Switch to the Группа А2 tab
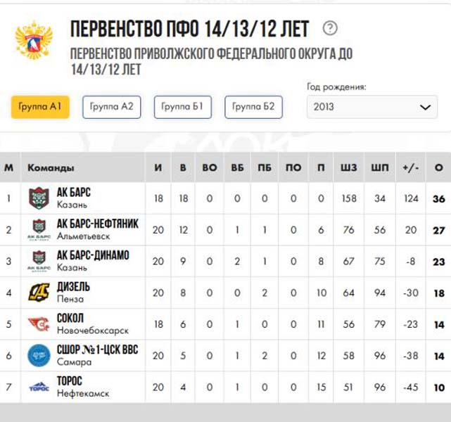Screen dimensions: 451x422 (x=112, y=108)
